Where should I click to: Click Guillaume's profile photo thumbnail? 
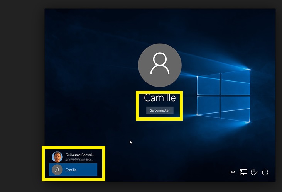click(57, 157)
